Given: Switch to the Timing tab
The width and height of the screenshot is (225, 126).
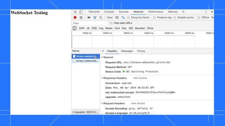Looking at the screenshot, I should coord(141,51).
